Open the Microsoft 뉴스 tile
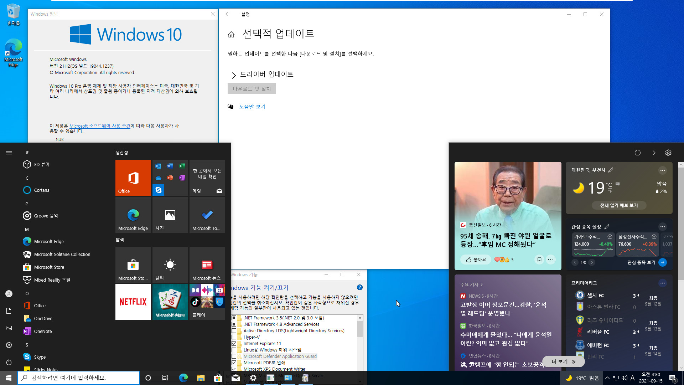The width and height of the screenshot is (684, 385). coord(207,265)
